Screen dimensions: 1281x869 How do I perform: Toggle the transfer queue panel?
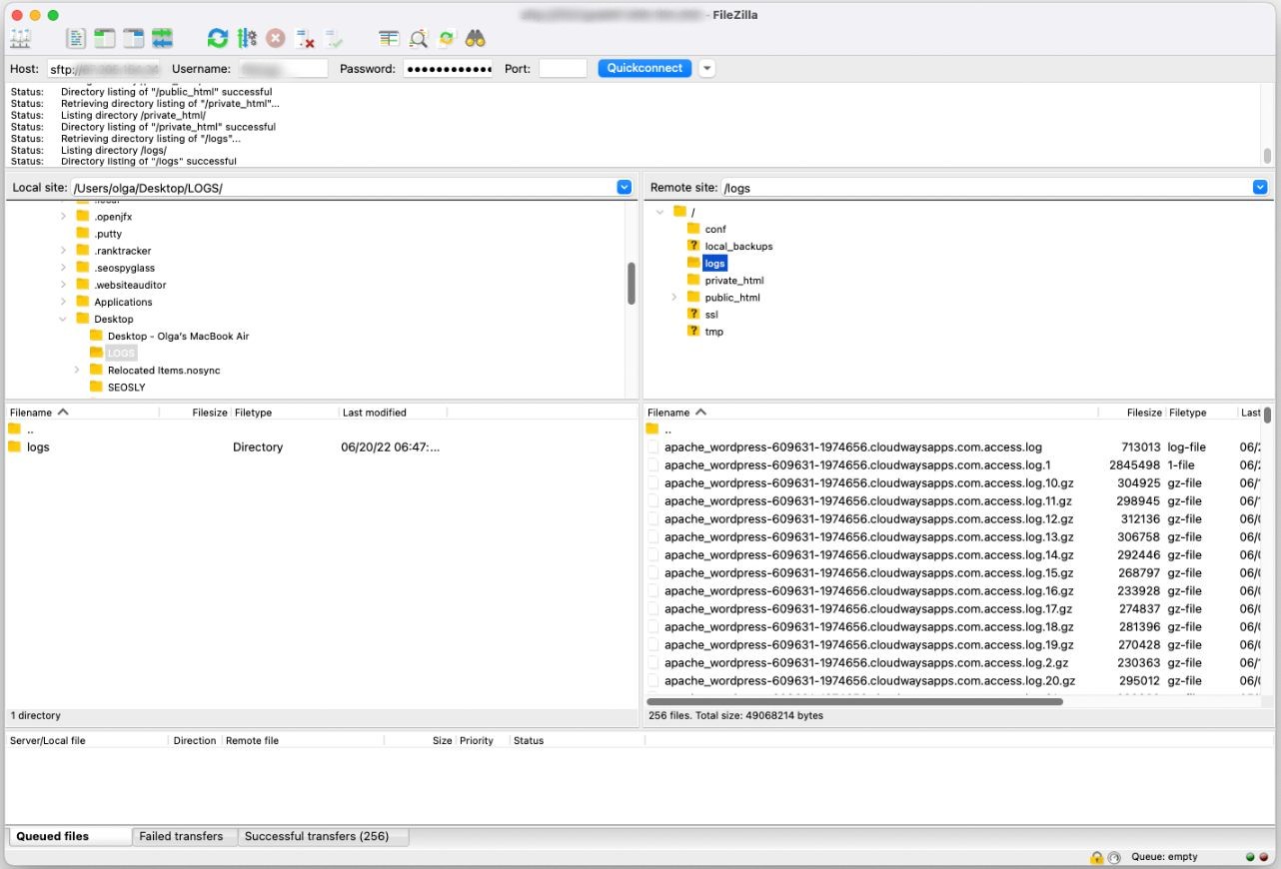[162, 38]
